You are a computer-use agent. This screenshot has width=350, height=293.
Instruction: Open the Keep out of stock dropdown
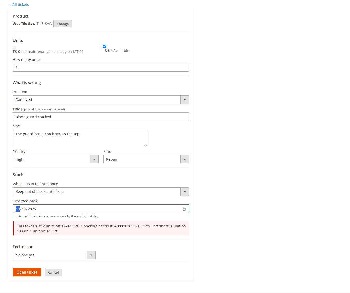pyautogui.click(x=101, y=192)
